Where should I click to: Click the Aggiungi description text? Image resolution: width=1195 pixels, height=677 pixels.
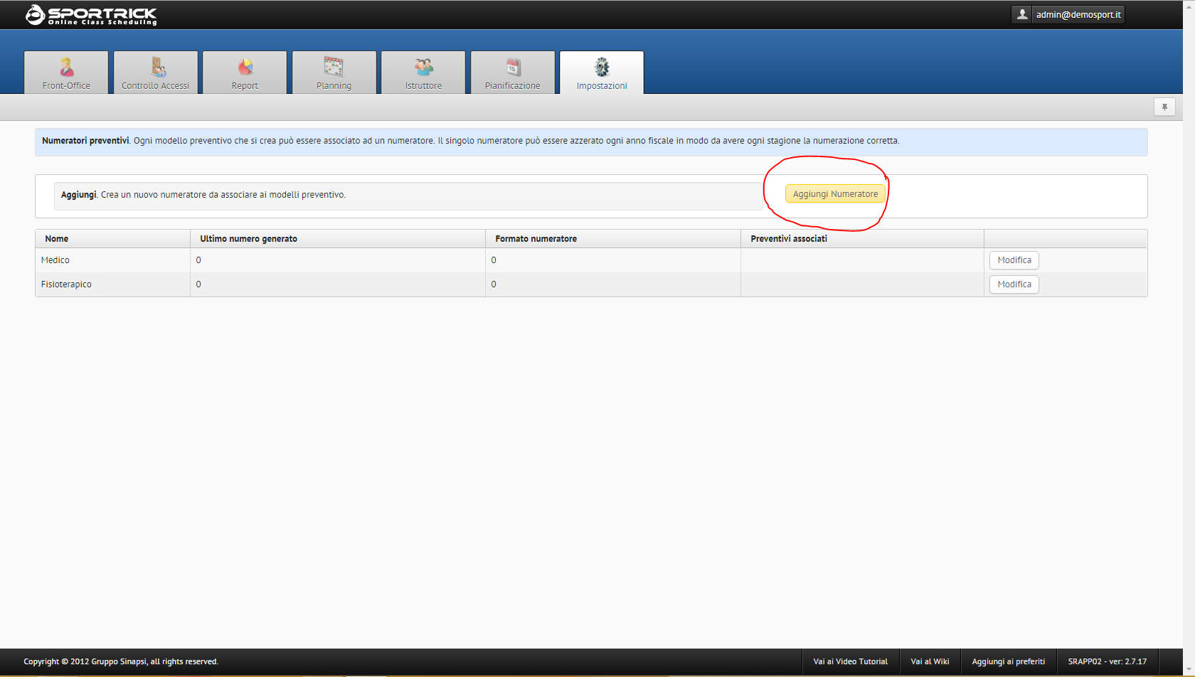[x=203, y=195]
